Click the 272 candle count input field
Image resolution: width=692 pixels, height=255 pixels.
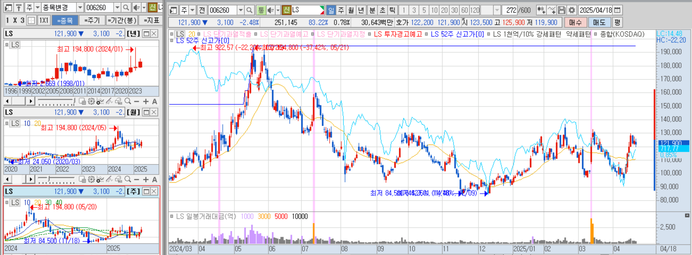509,10
